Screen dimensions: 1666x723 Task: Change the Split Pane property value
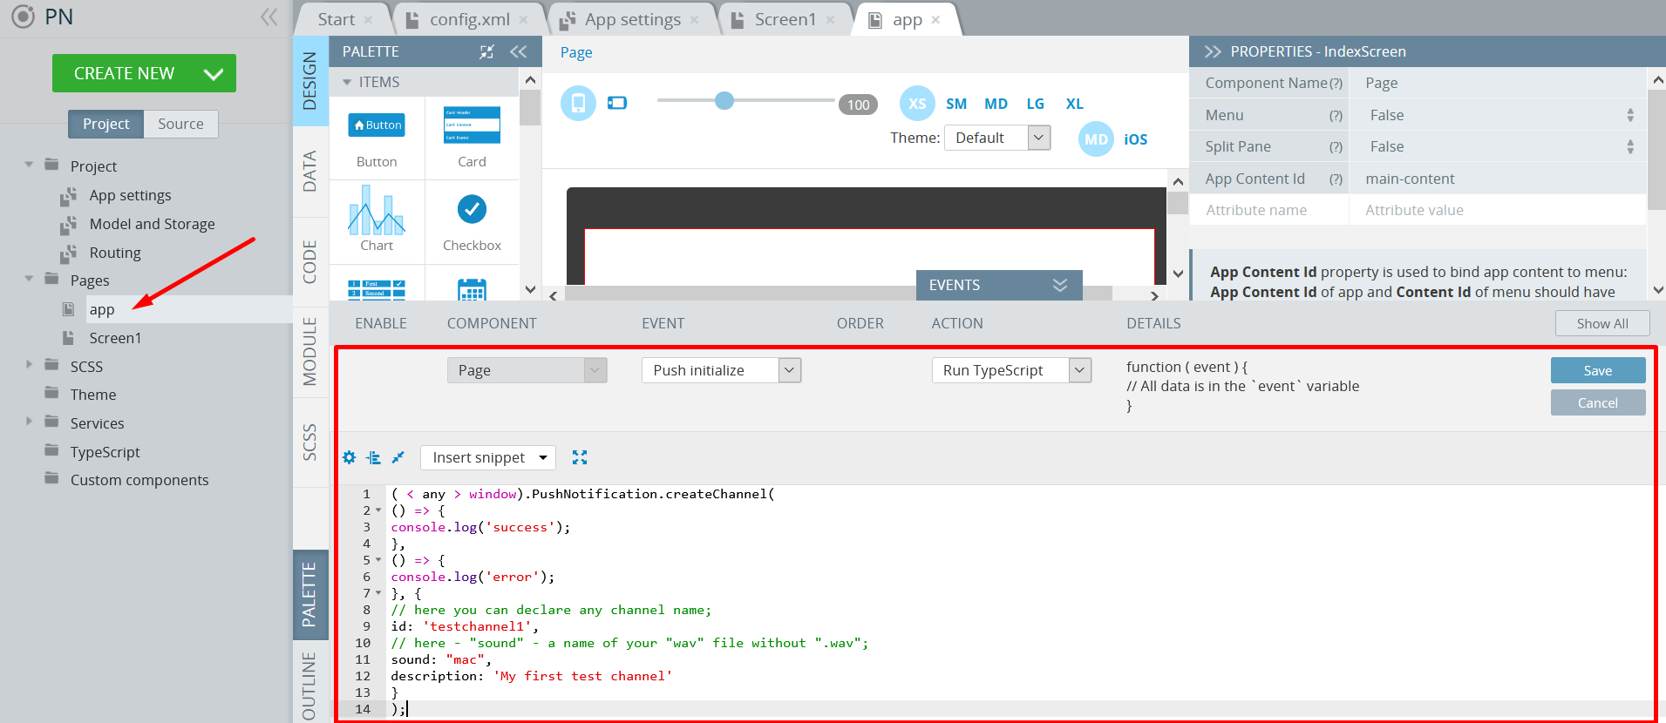1497,146
